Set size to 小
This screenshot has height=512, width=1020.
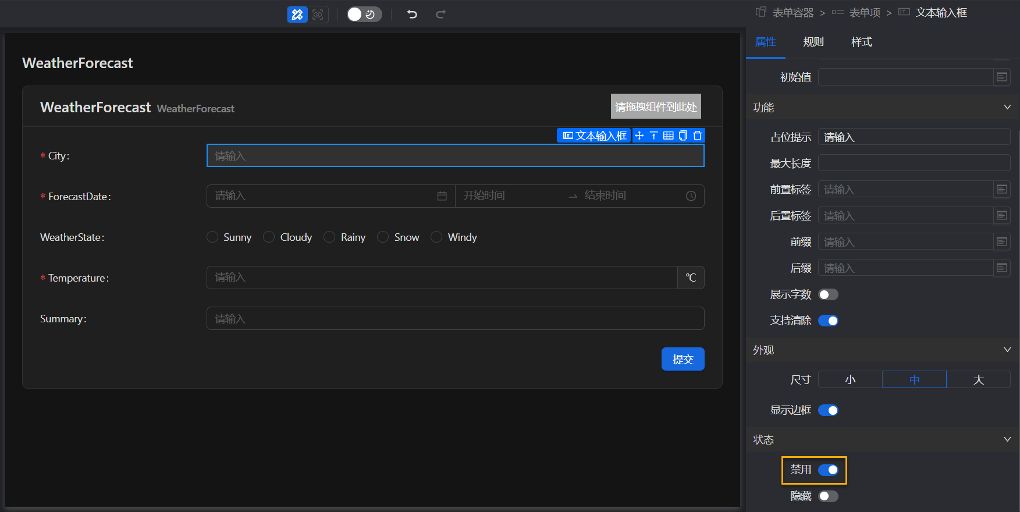[x=850, y=379]
